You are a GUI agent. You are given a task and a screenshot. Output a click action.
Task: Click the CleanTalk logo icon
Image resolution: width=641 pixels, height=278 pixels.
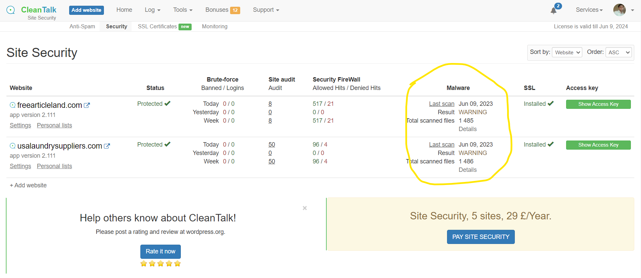coord(11,10)
